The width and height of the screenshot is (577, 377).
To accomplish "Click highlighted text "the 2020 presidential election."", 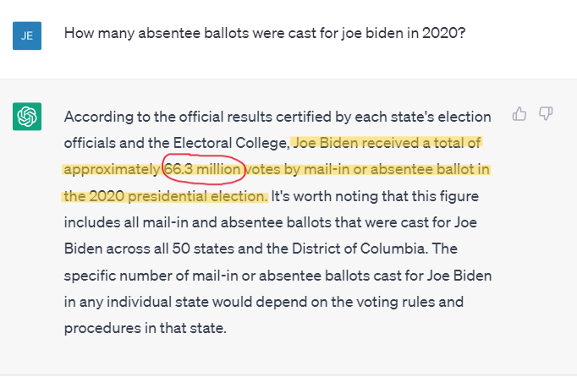I will click(x=166, y=197).
